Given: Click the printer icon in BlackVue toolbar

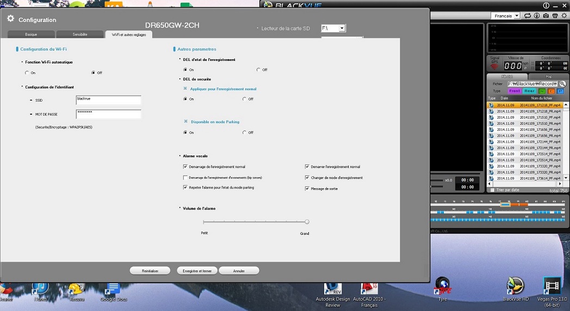Looking at the screenshot, I should (555, 16).
